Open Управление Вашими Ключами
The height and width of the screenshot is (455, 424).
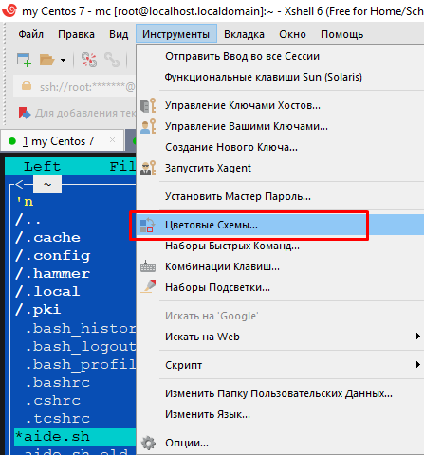280,126
